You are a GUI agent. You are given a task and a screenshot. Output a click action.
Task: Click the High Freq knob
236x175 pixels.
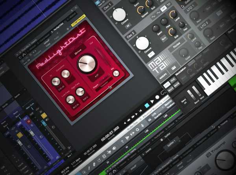coord(80,92)
